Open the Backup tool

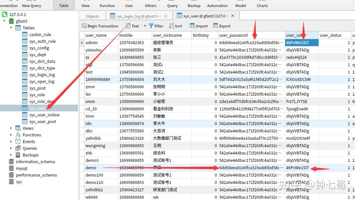pyautogui.click(x=194, y=5)
